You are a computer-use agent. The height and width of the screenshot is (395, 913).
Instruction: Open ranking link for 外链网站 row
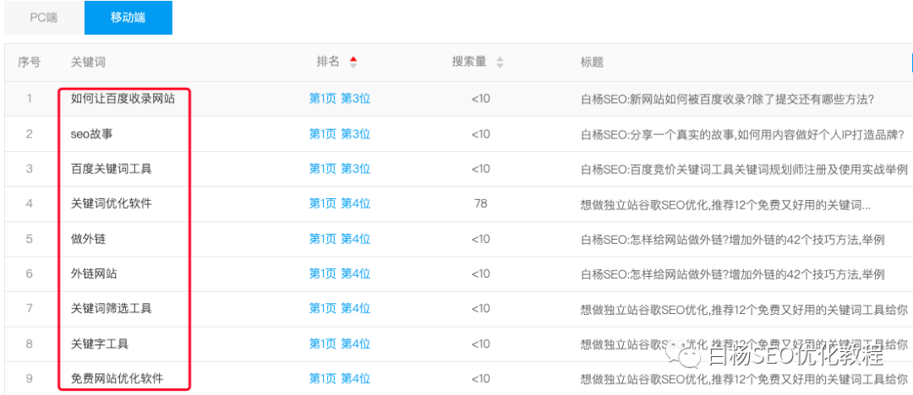click(339, 274)
